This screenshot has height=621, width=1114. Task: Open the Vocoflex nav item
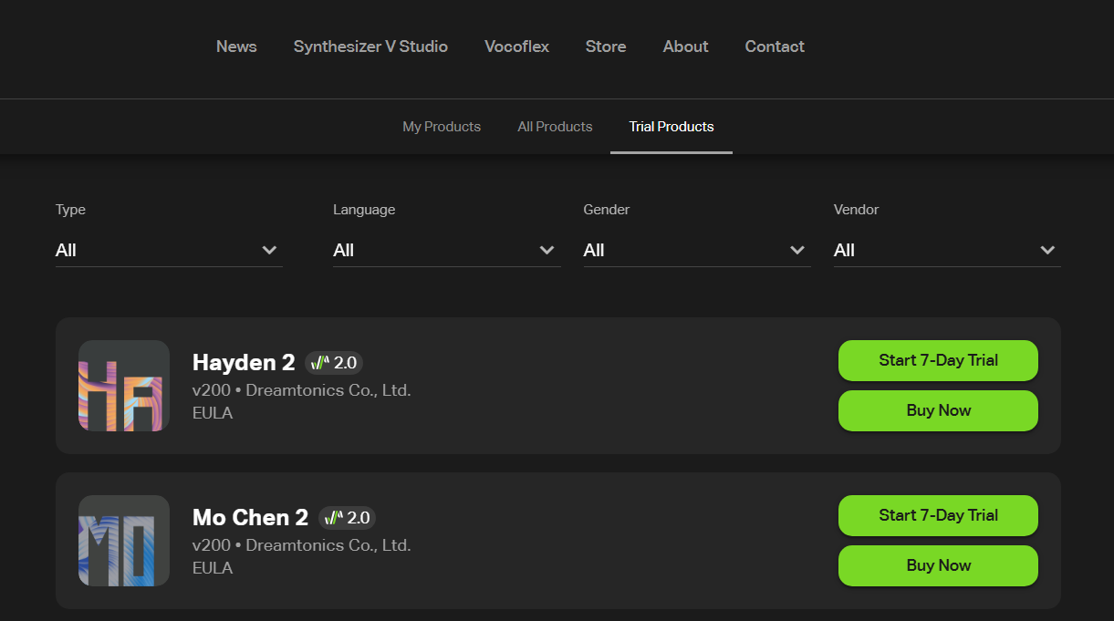(516, 47)
